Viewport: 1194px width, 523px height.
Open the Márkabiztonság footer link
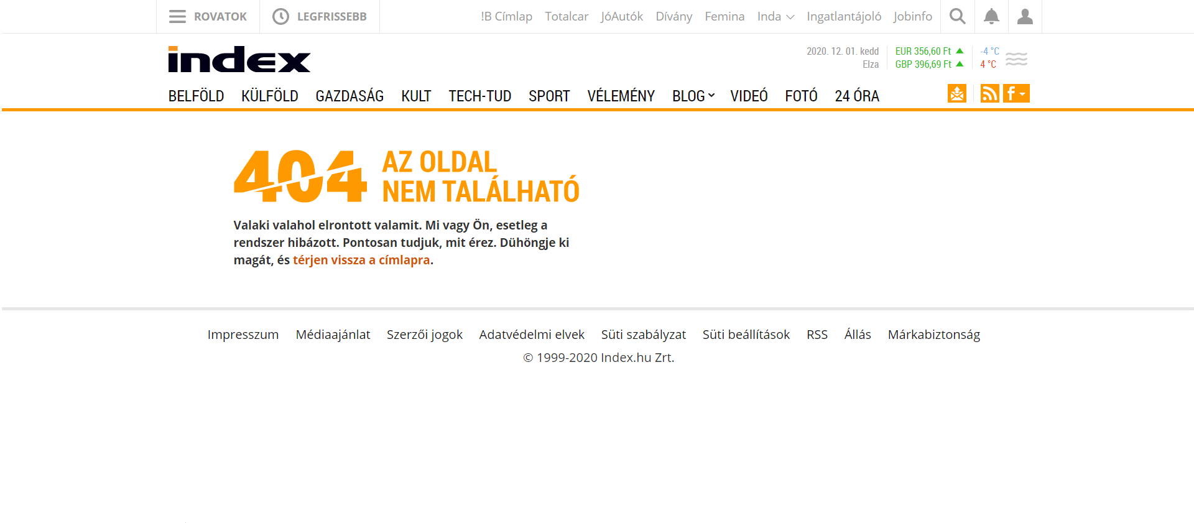point(934,335)
